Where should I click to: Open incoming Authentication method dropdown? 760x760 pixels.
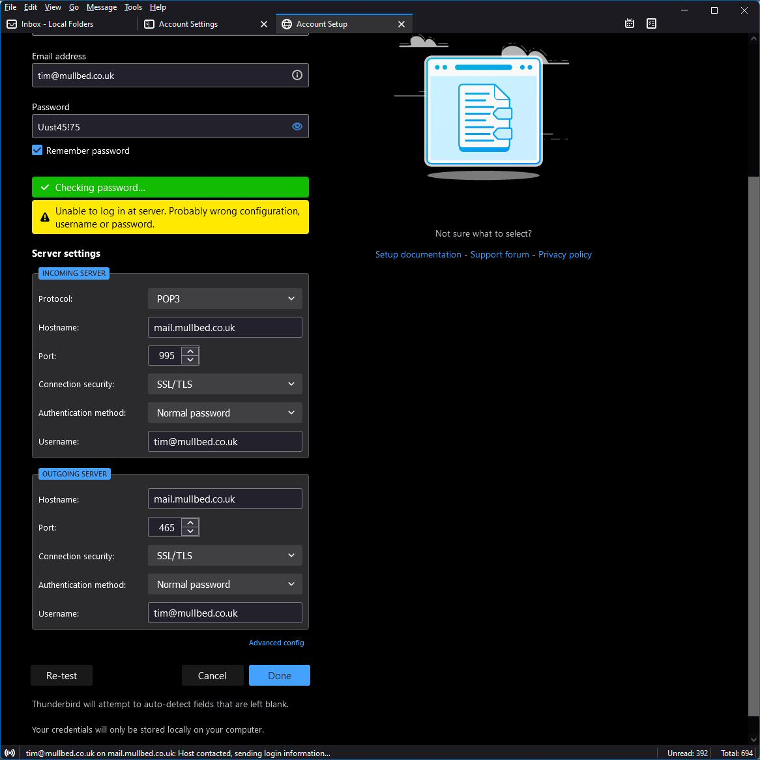click(225, 413)
